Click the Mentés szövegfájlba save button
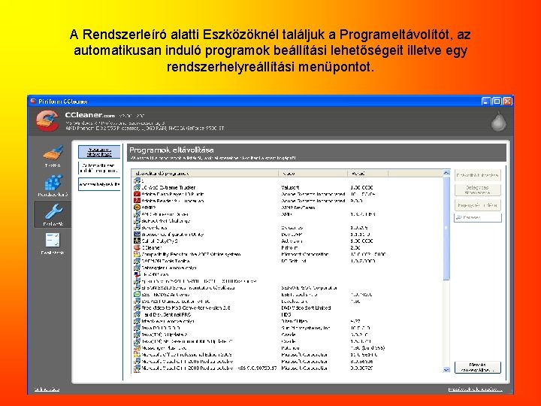 [x=478, y=367]
